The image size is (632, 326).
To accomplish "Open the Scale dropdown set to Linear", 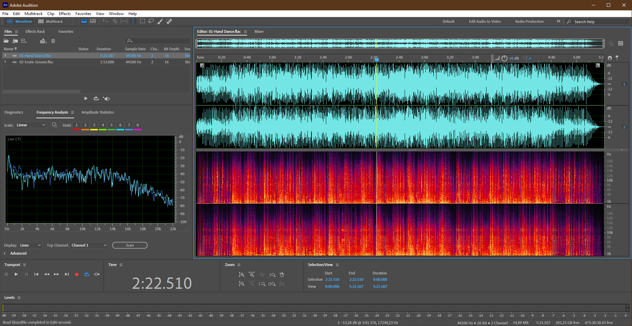I will 31,125.
